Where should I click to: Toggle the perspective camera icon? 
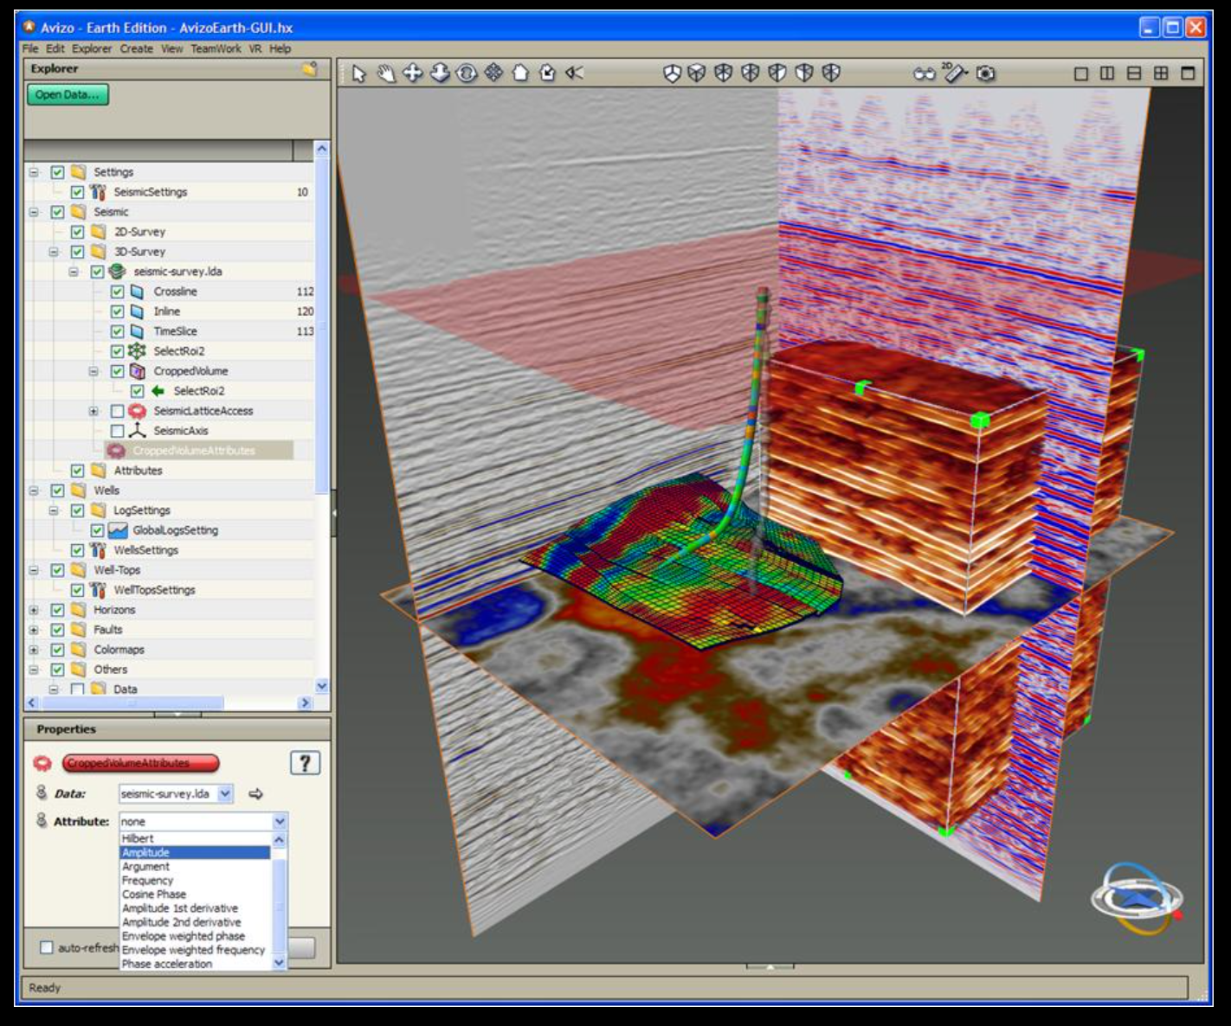pyautogui.click(x=575, y=74)
